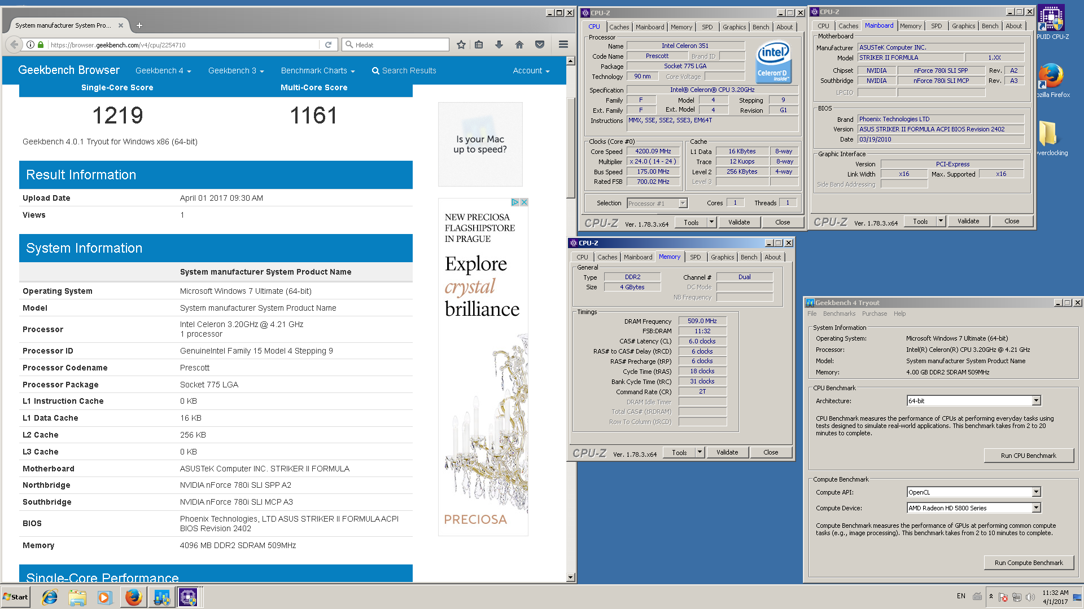Click the site info lock icon in the URL bar
Image resolution: width=1084 pixels, height=609 pixels.
(40, 45)
